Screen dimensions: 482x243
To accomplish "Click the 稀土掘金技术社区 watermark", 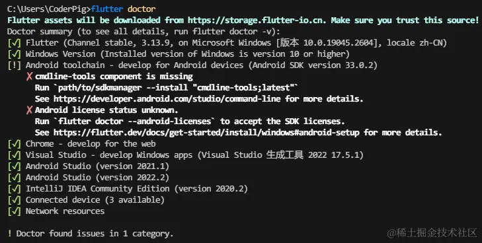I will [x=432, y=232].
